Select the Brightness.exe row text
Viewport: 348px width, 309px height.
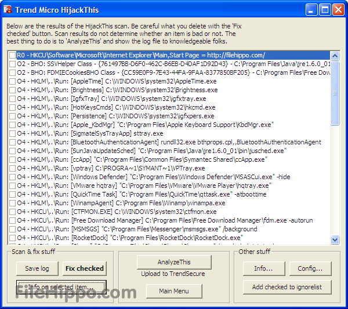(117, 90)
